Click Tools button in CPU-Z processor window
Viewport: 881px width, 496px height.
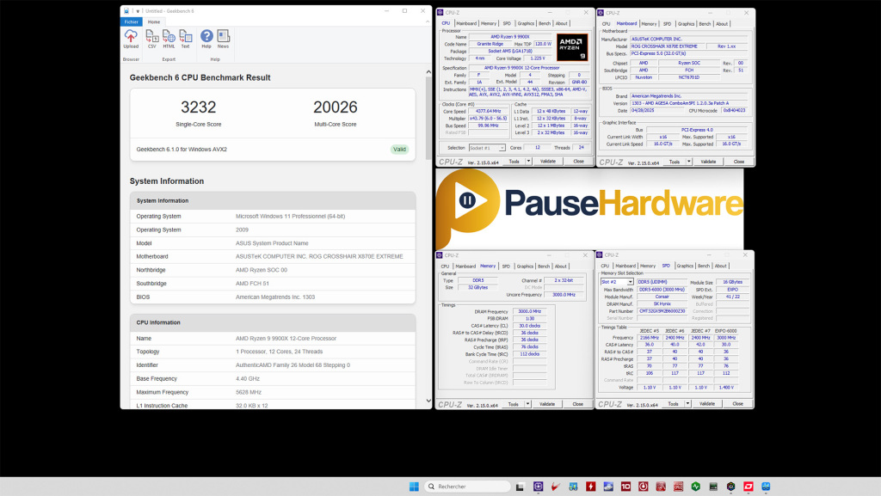point(514,162)
